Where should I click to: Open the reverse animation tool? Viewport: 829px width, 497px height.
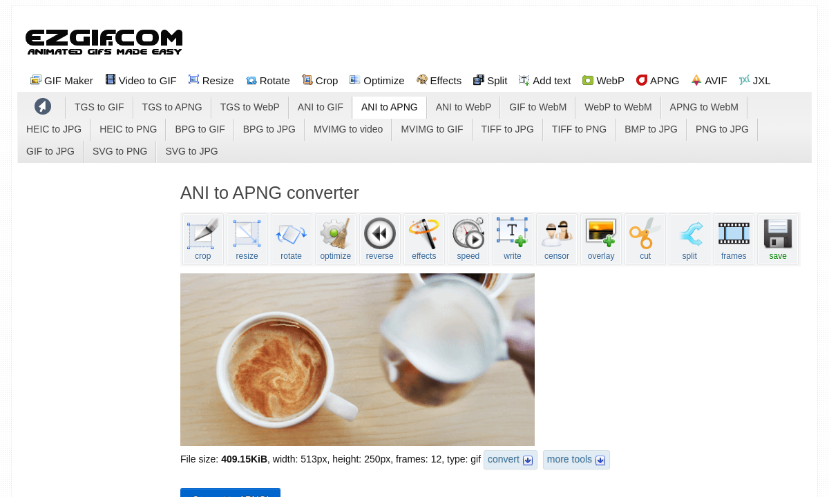[379, 239]
